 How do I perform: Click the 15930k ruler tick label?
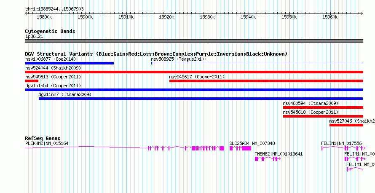pyautogui.click(x=208, y=17)
